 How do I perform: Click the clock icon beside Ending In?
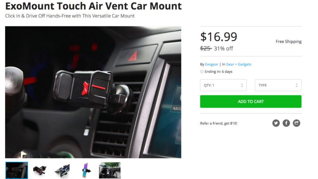click(202, 72)
